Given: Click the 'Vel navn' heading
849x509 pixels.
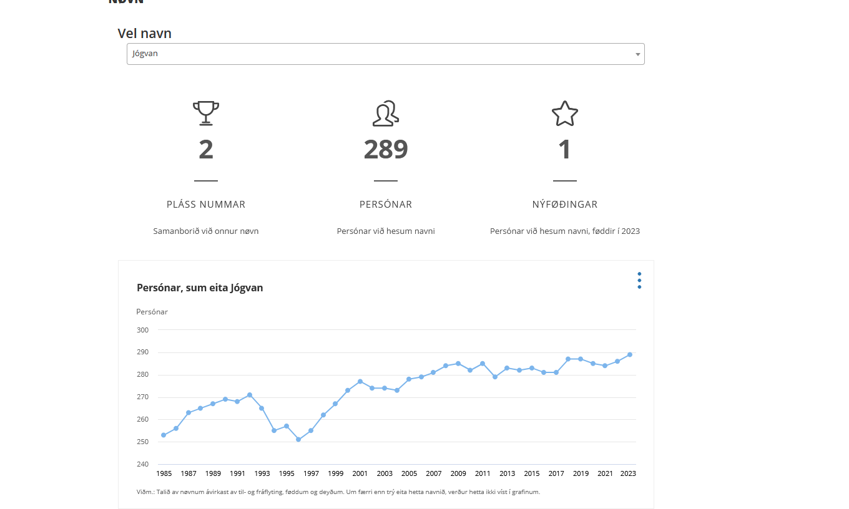Looking at the screenshot, I should (144, 34).
